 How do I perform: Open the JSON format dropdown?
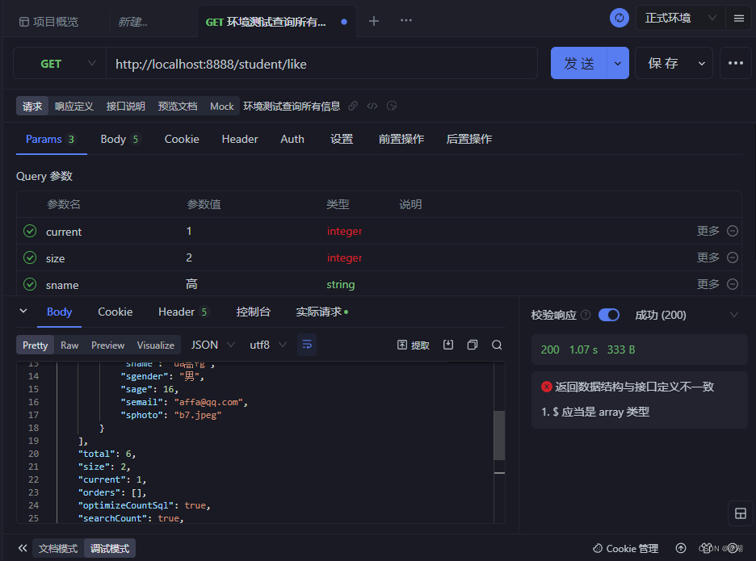pyautogui.click(x=212, y=345)
